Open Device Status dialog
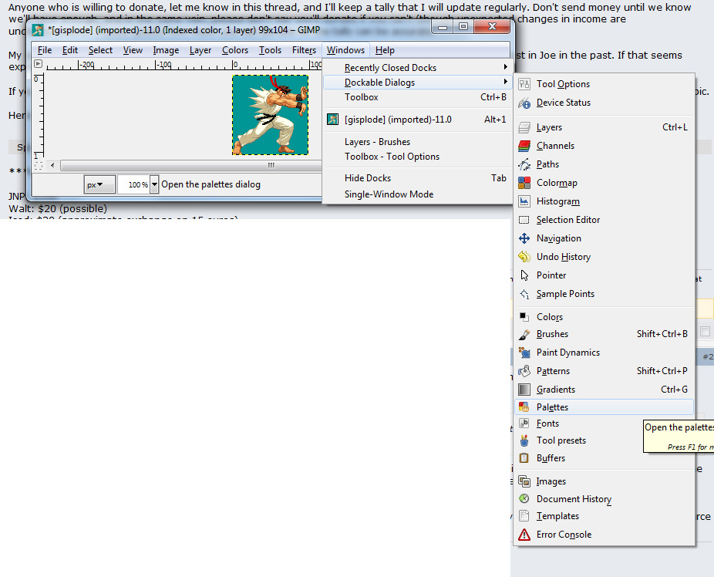The height and width of the screenshot is (577, 714). (x=604, y=103)
